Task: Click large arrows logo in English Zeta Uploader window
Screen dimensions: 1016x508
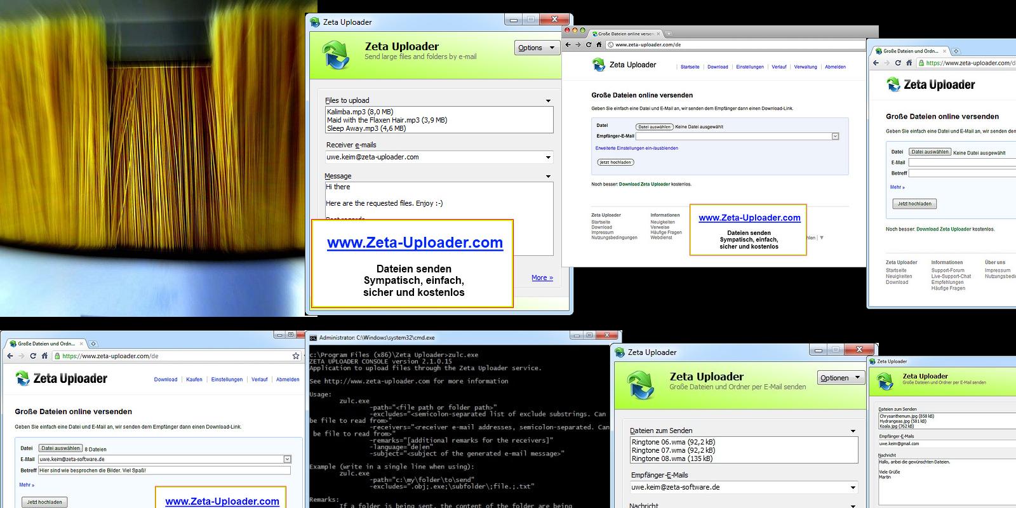Action: [x=336, y=54]
